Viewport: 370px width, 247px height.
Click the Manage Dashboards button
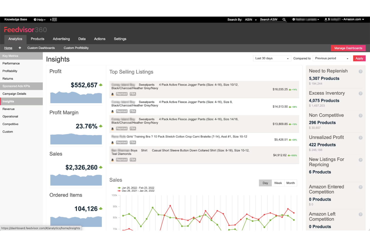point(348,48)
